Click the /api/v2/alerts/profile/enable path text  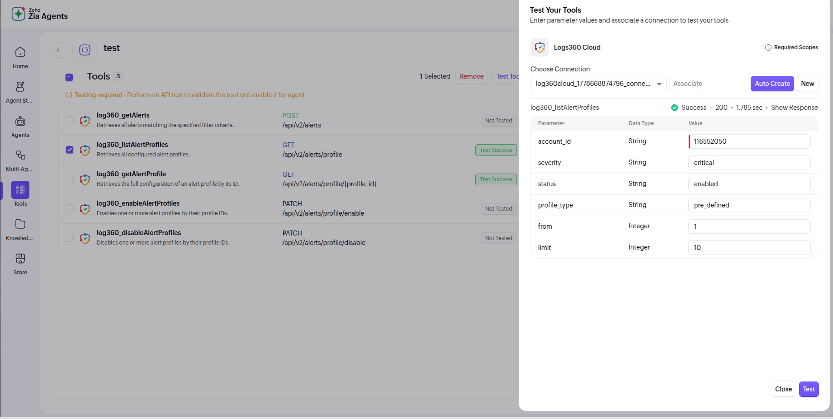(323, 213)
